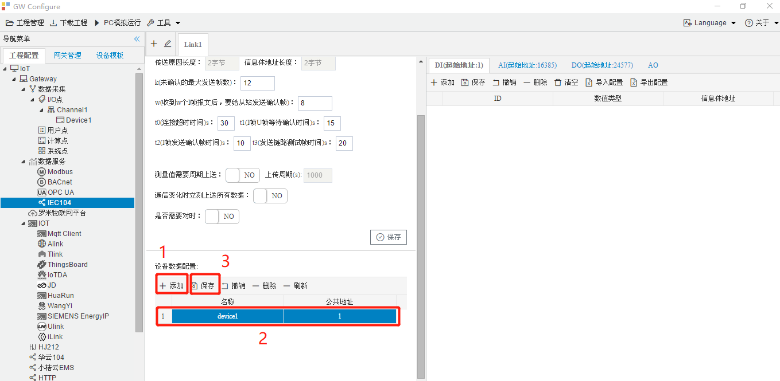Screen dimensions: 780x381
Task: Select the Link1 tab
Action: [x=193, y=45]
